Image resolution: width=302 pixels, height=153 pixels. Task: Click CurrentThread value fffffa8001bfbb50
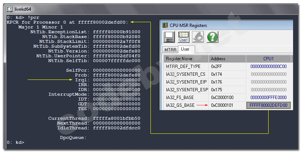tap(117, 118)
